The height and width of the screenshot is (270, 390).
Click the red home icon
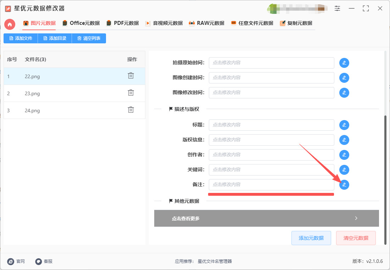(10, 25)
